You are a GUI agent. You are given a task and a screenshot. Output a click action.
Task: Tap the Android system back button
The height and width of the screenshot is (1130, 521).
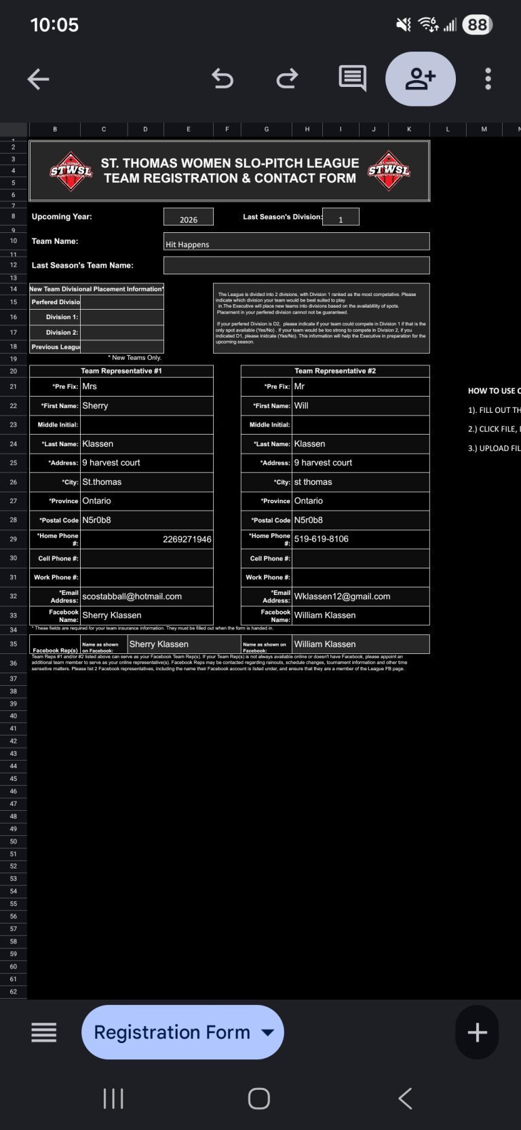[405, 1098]
